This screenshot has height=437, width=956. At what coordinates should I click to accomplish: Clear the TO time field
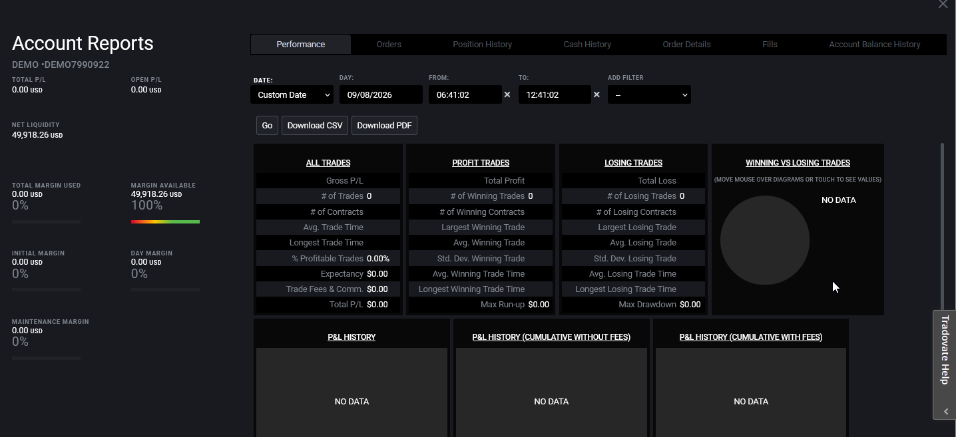[597, 94]
